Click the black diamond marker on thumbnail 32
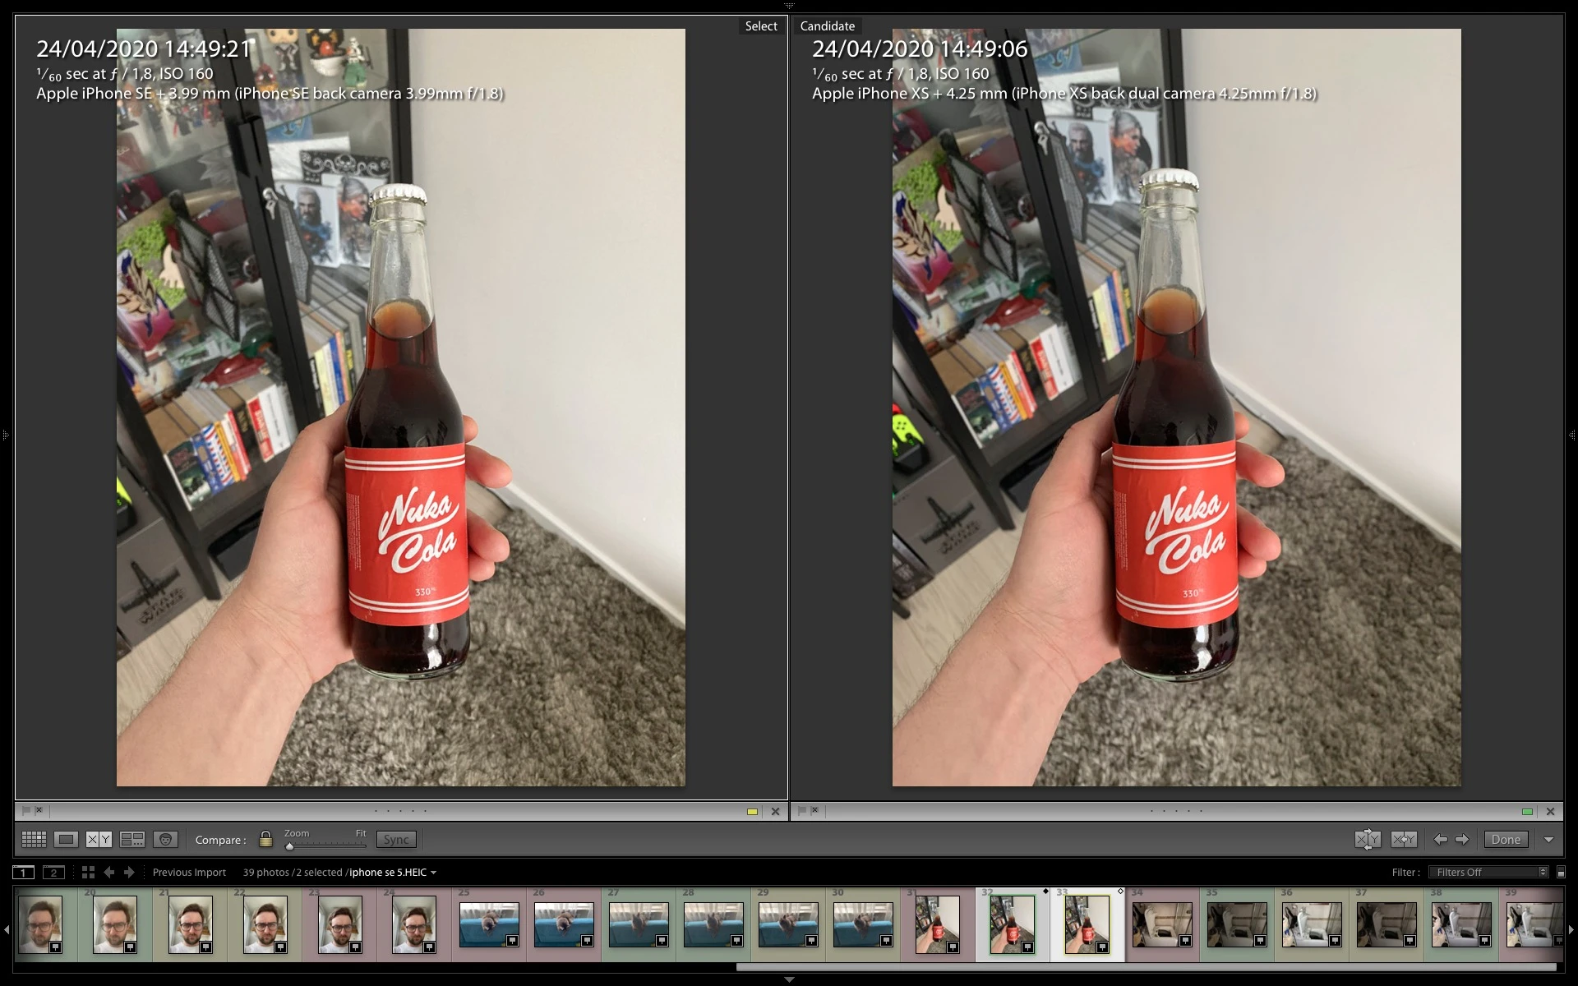This screenshot has height=986, width=1578. (x=1045, y=892)
